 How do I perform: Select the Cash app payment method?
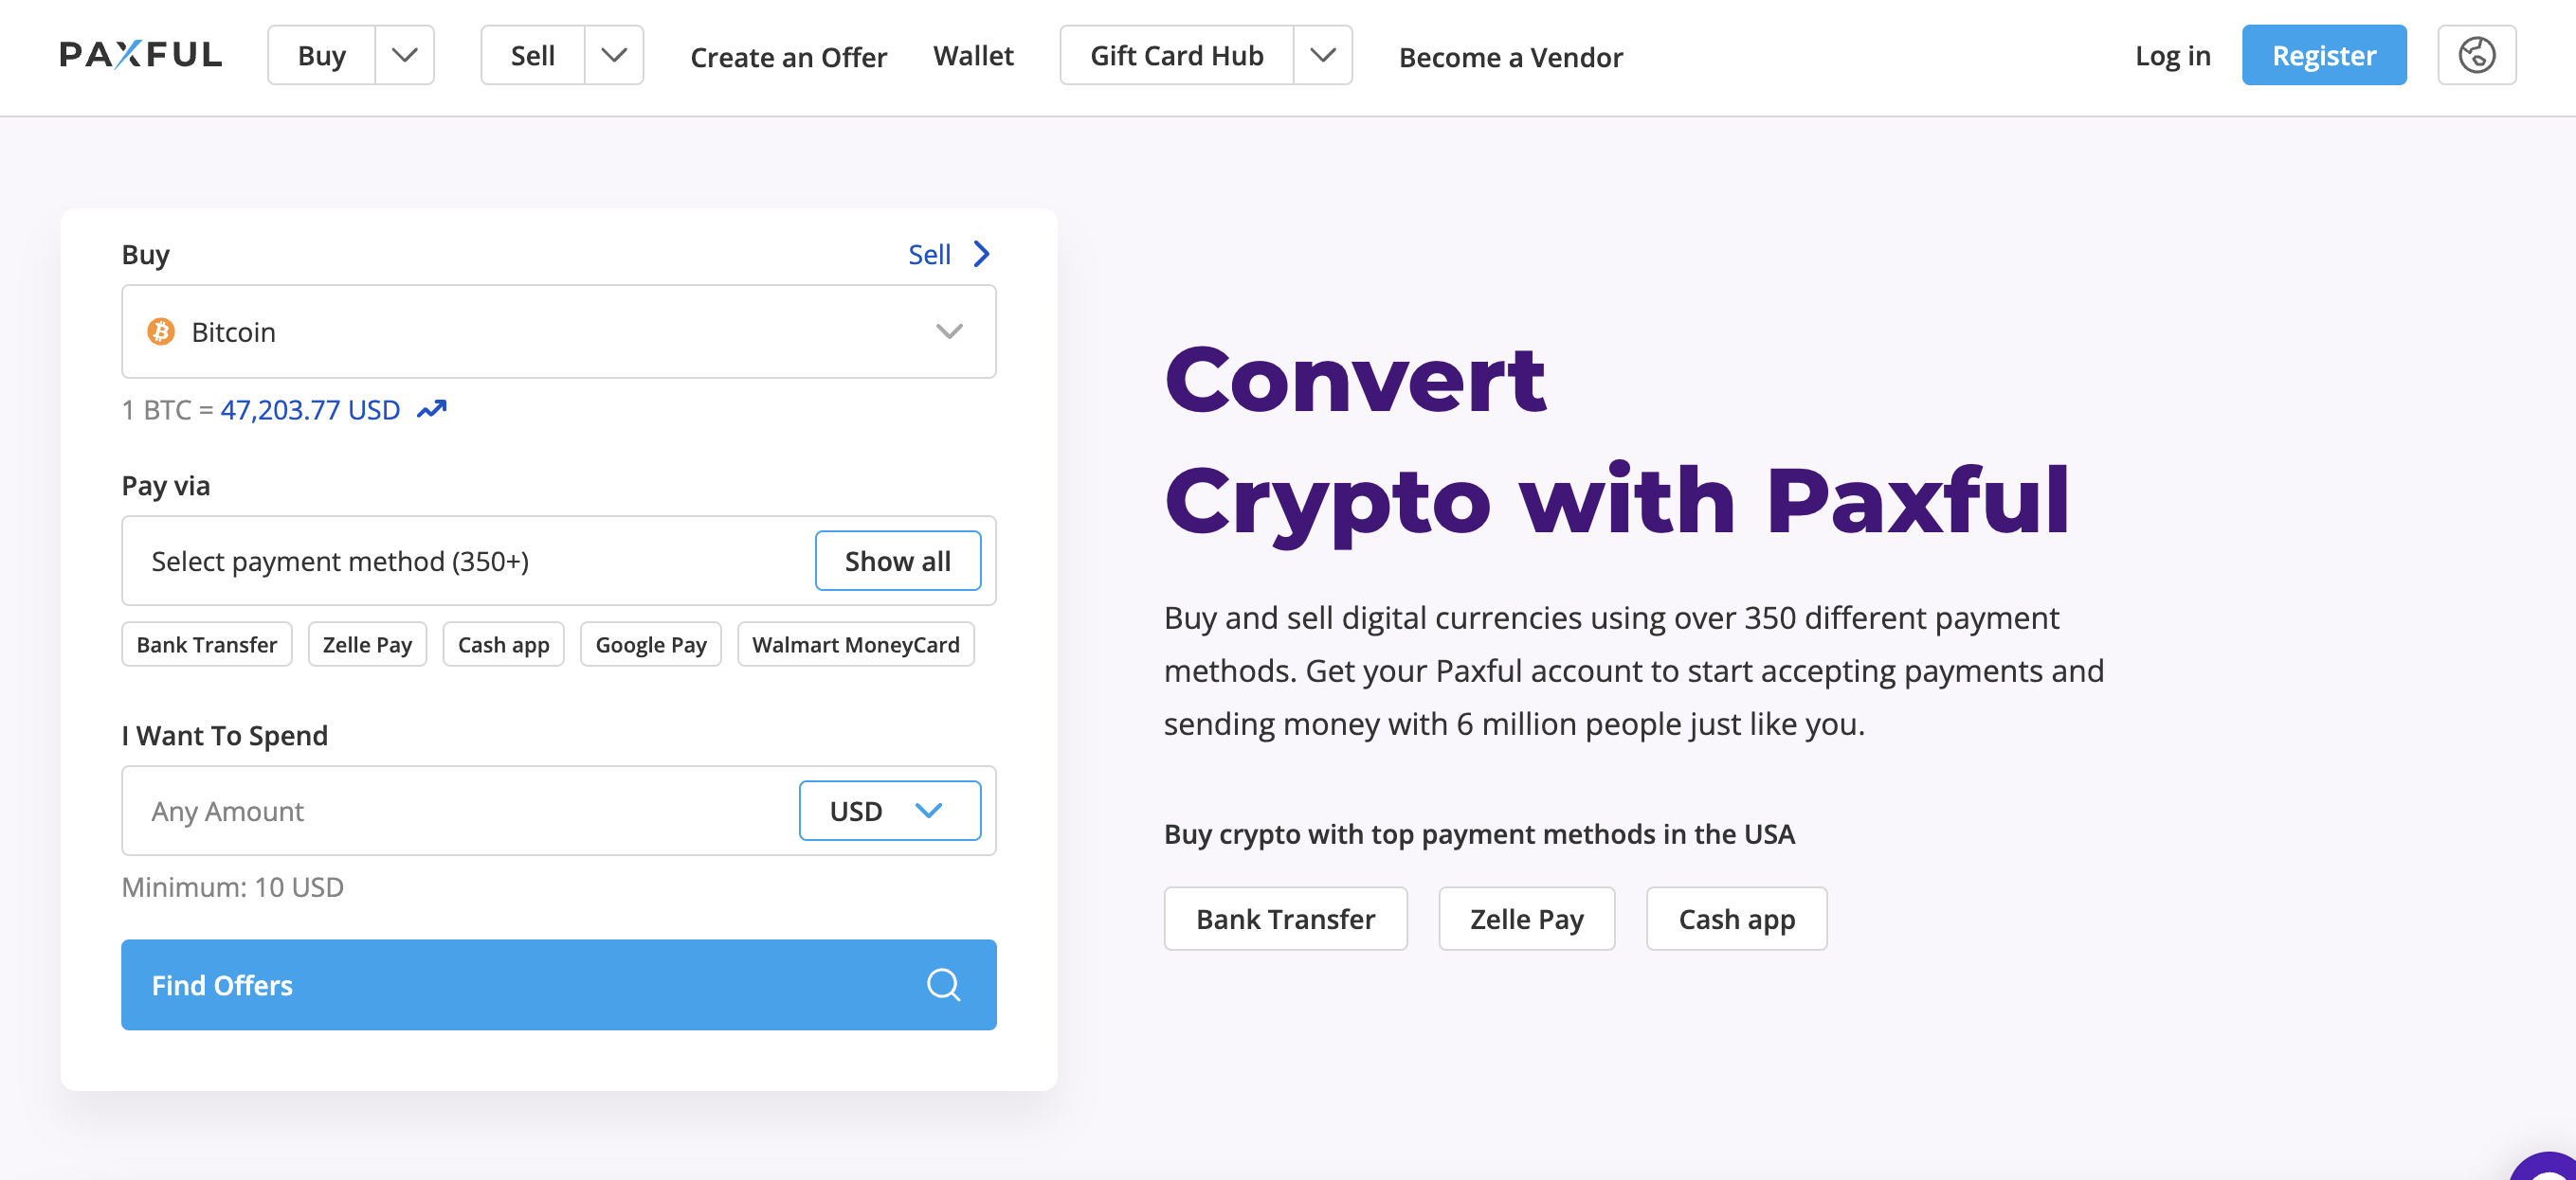click(504, 643)
